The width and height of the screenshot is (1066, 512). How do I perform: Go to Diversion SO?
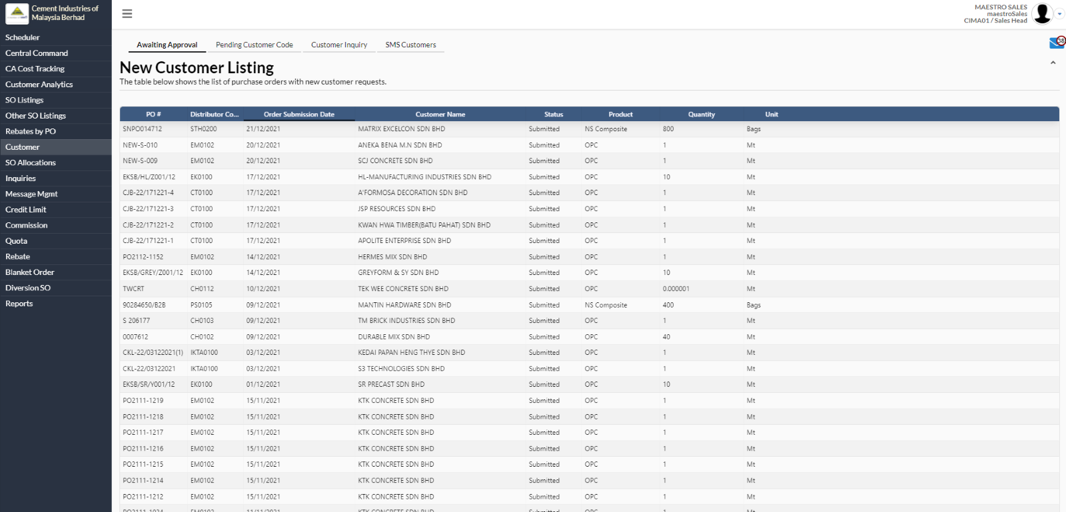(x=56, y=288)
